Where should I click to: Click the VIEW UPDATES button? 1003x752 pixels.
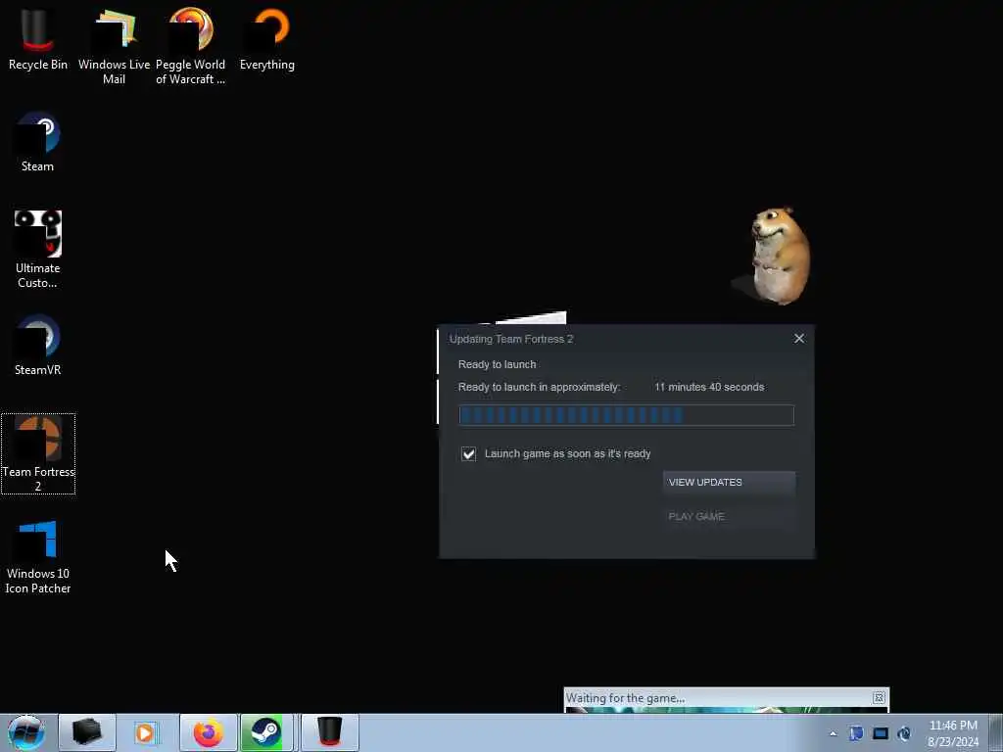point(729,482)
